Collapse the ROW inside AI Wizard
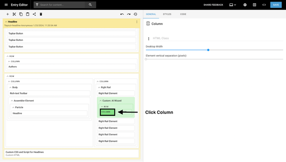 [102, 106]
